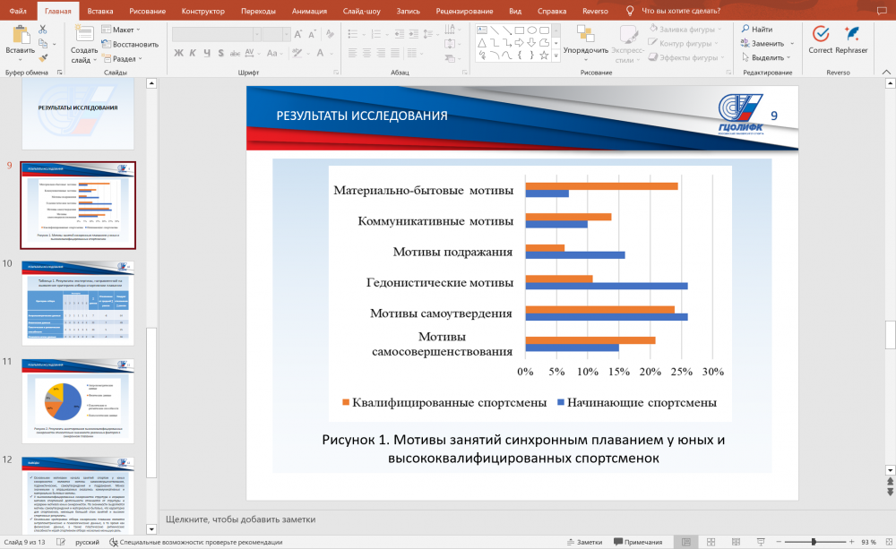
Task: Toggle the Примечания comments pane
Action: (x=637, y=542)
